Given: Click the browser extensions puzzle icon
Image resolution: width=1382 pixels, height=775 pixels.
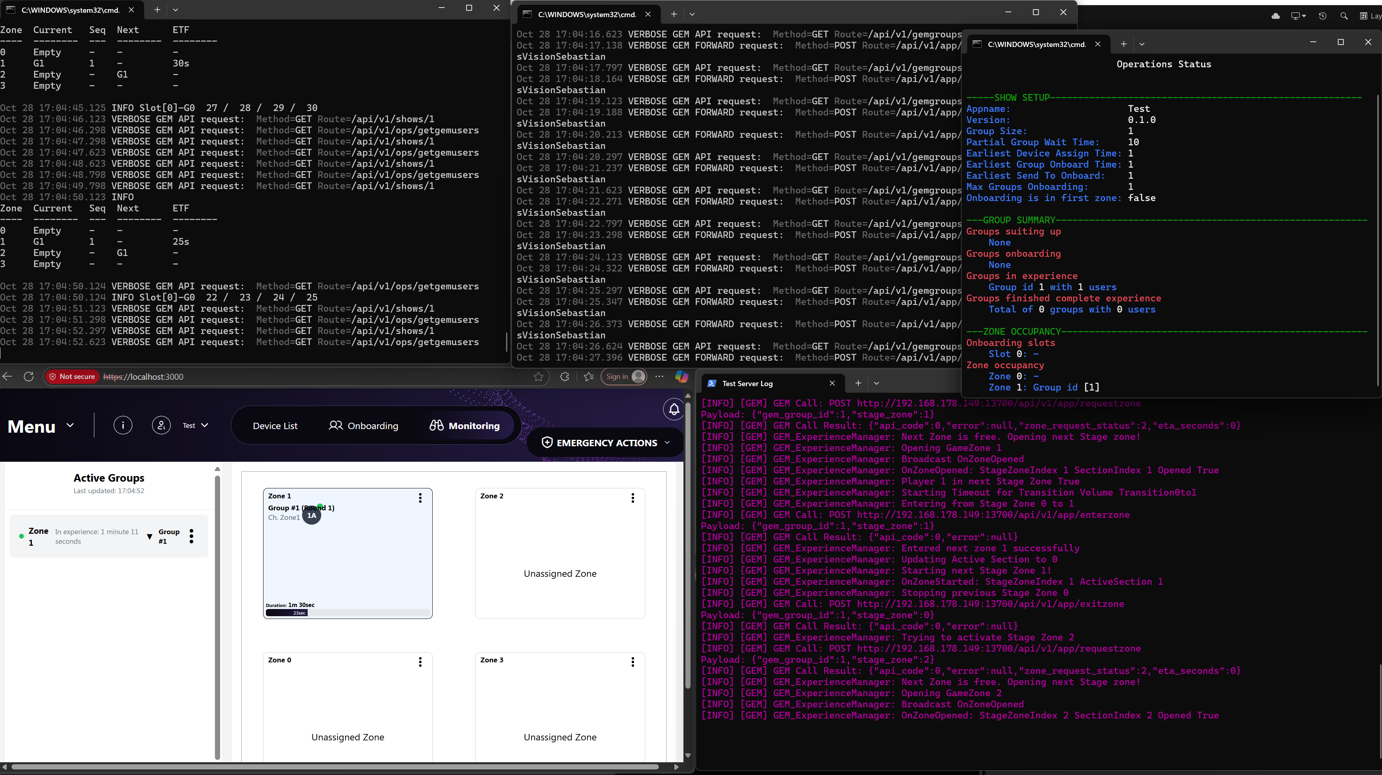Looking at the screenshot, I should click(564, 377).
